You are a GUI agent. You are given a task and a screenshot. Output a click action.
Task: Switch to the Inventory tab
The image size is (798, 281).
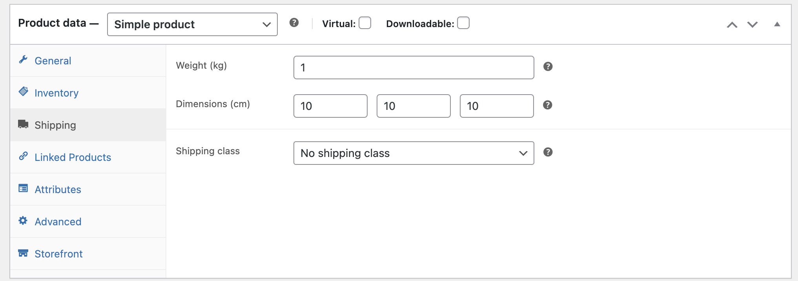[x=56, y=93]
